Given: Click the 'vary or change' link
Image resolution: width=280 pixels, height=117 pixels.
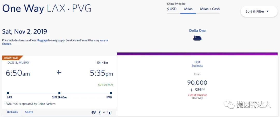Looking at the screenshot, I should [x=104, y=40].
